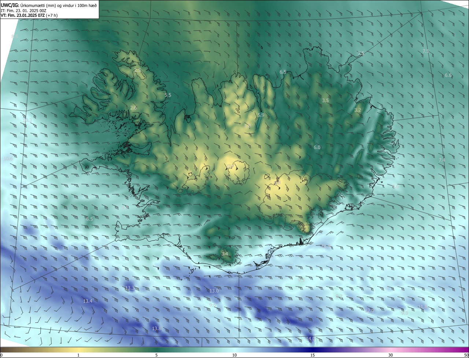Click the '2.6' value label on the map

(x=133, y=108)
